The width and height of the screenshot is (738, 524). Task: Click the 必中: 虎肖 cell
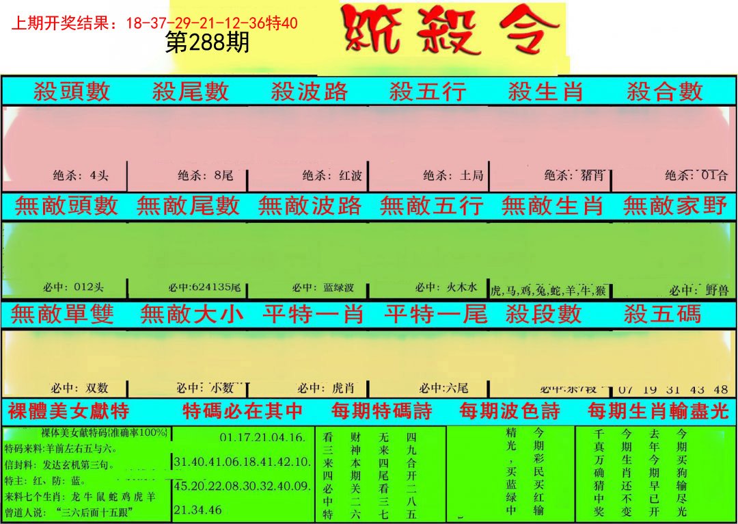tap(327, 388)
